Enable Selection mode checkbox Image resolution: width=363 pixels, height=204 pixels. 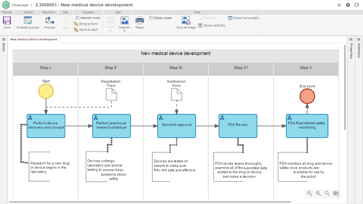pos(78,18)
